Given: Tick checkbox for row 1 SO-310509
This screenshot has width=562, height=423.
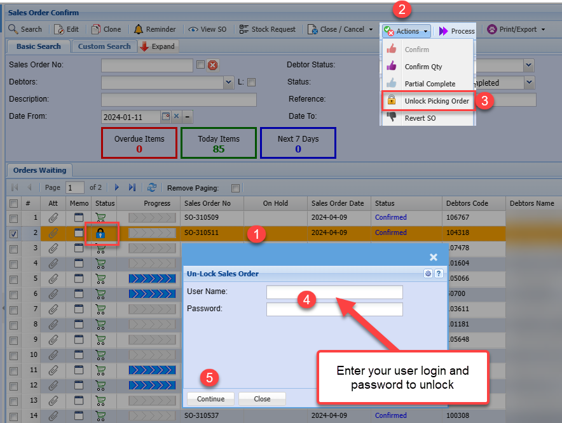Looking at the screenshot, I should point(13,218).
